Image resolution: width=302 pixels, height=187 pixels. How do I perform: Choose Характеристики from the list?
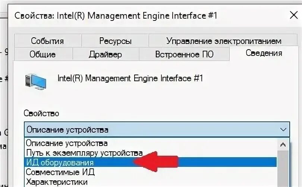pos(57,182)
